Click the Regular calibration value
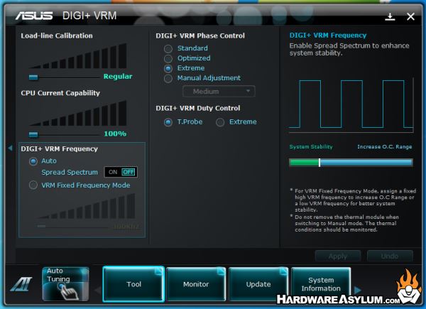This screenshot has width=426, height=309. pyautogui.click(x=118, y=77)
